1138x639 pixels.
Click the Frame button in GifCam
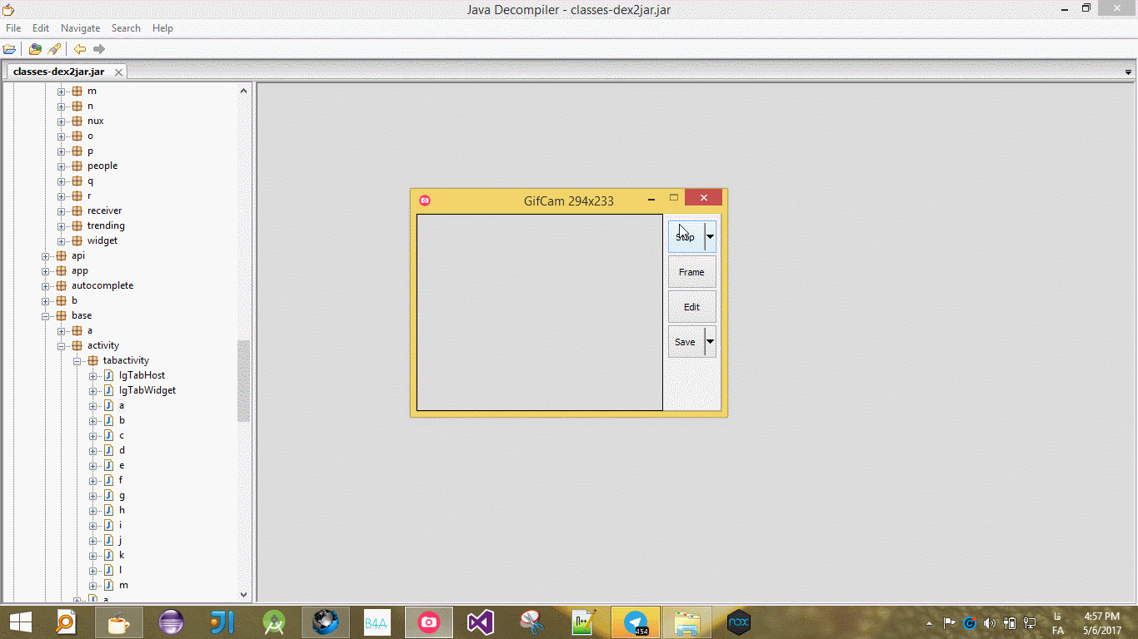click(x=691, y=272)
